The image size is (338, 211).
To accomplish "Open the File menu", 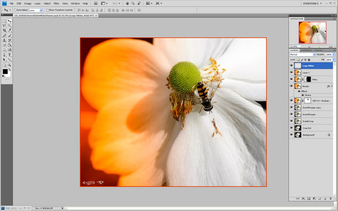I will pyautogui.click(x=12, y=3).
